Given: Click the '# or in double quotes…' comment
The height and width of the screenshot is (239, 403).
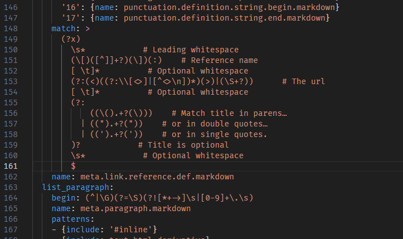Looking at the screenshot, I should [215, 124].
